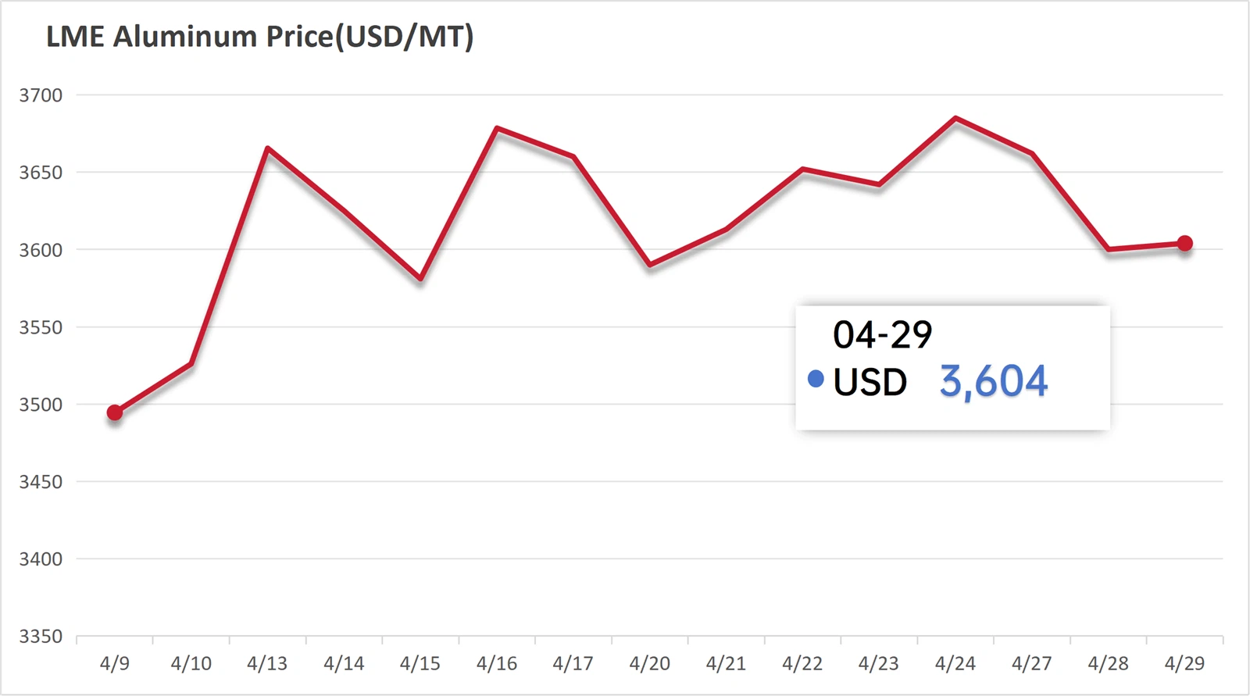The width and height of the screenshot is (1250, 696).
Task: Click the USD label in the tooltip
Action: click(x=870, y=382)
